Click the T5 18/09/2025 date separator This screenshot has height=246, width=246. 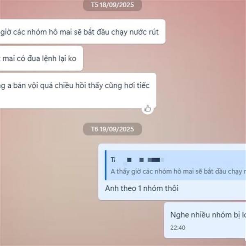point(112,5)
